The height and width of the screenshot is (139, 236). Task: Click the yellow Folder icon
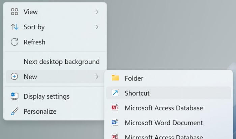pyautogui.click(x=115, y=78)
